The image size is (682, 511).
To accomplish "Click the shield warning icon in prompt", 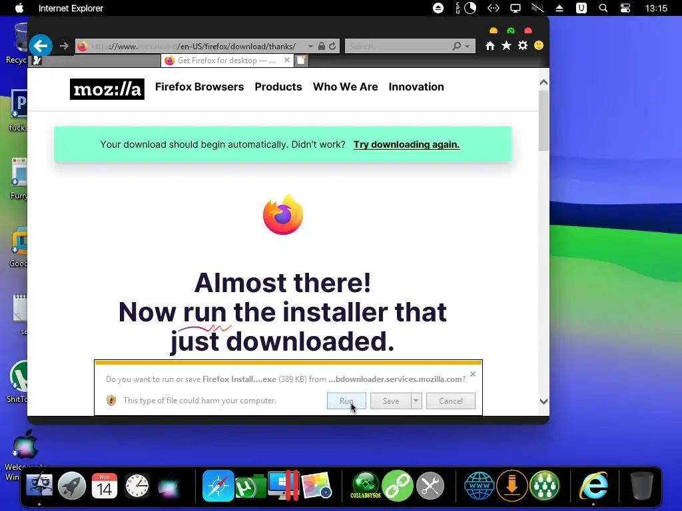I will click(x=111, y=400).
